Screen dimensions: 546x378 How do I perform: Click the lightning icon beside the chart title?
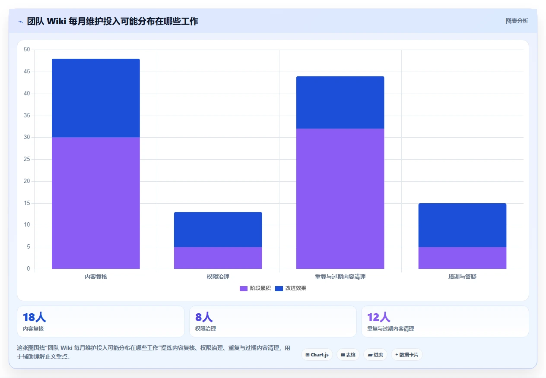point(21,22)
